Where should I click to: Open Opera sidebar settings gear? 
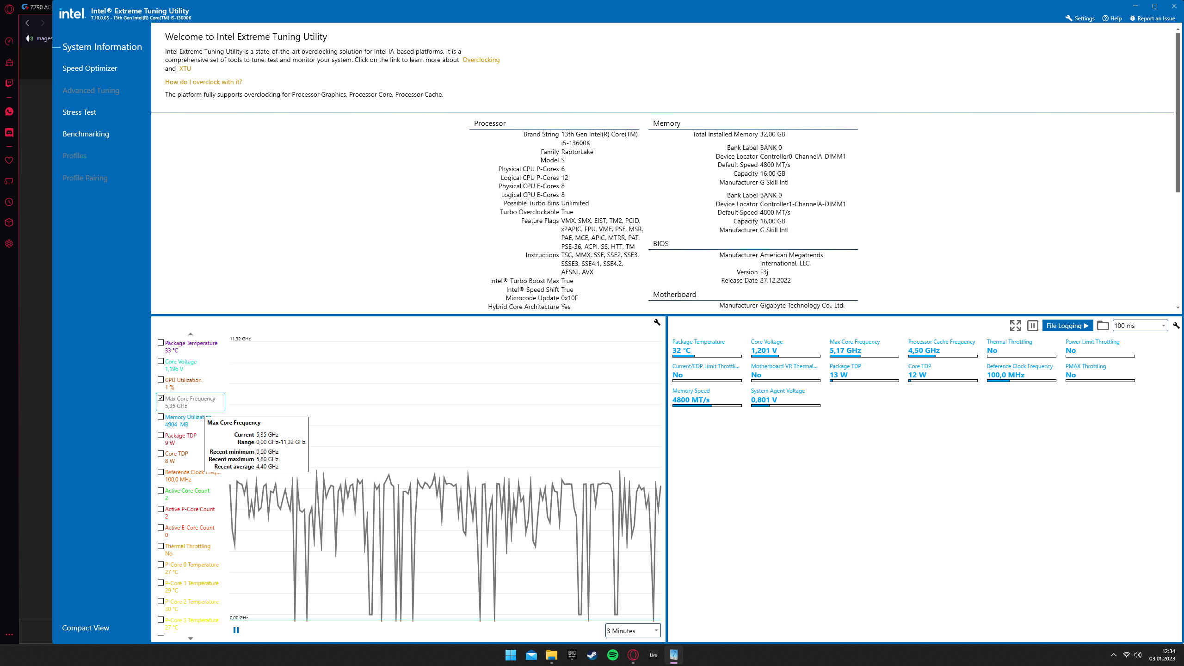9,244
